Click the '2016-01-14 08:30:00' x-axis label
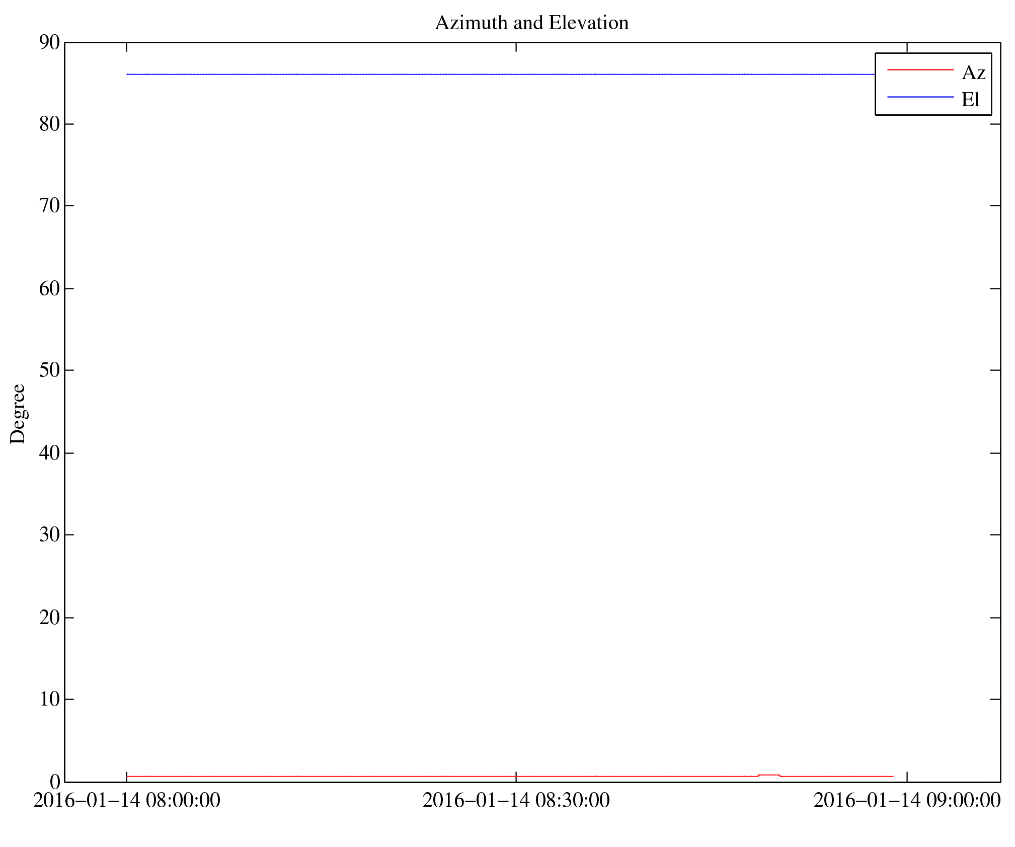Screen dimensions: 1015x847 point(516,801)
